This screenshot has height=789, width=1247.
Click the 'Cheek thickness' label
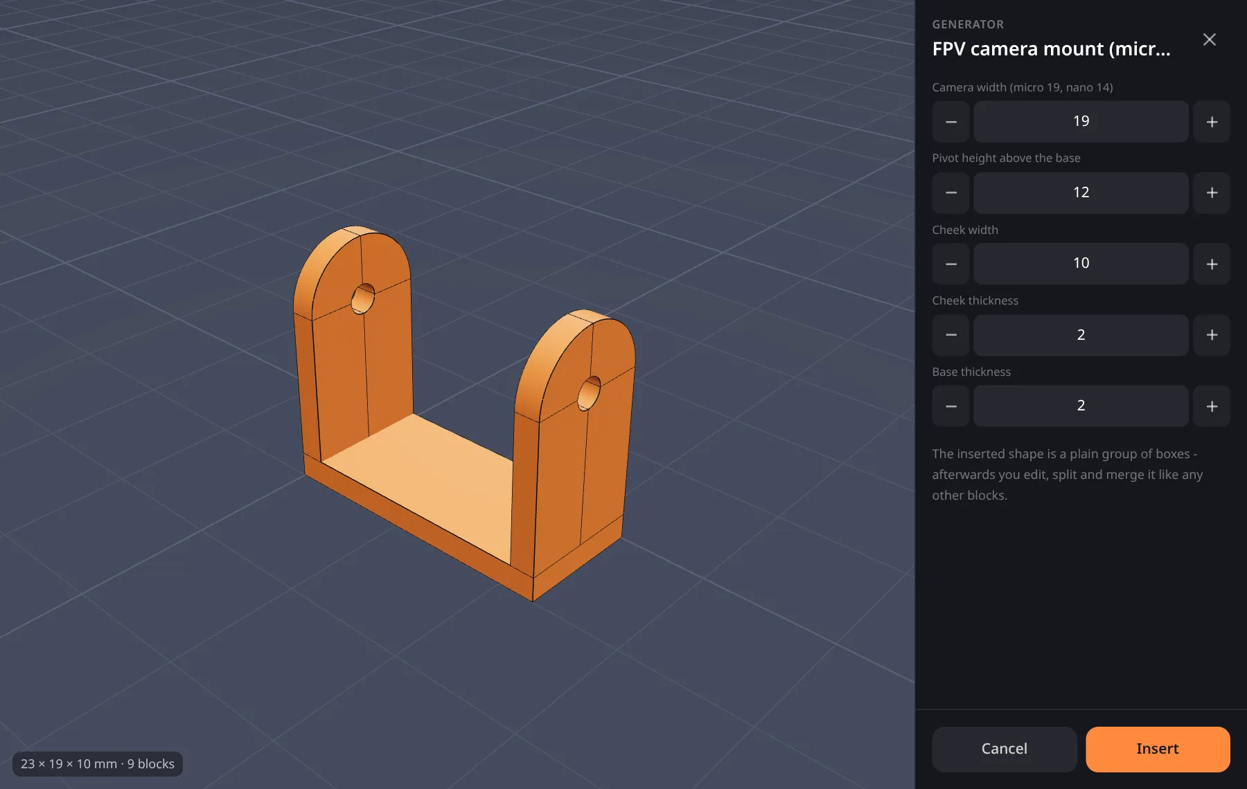coord(975,300)
